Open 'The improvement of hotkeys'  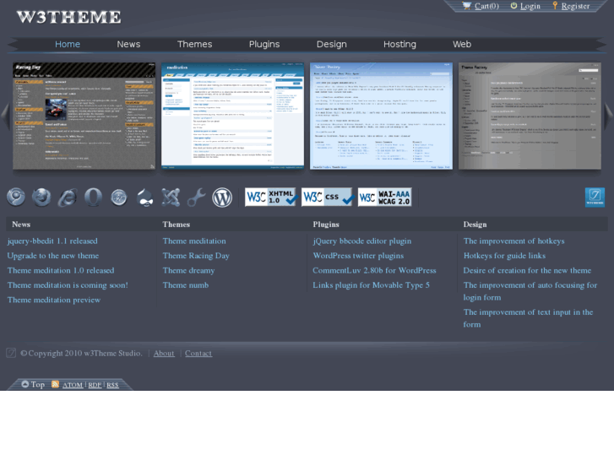click(x=514, y=241)
